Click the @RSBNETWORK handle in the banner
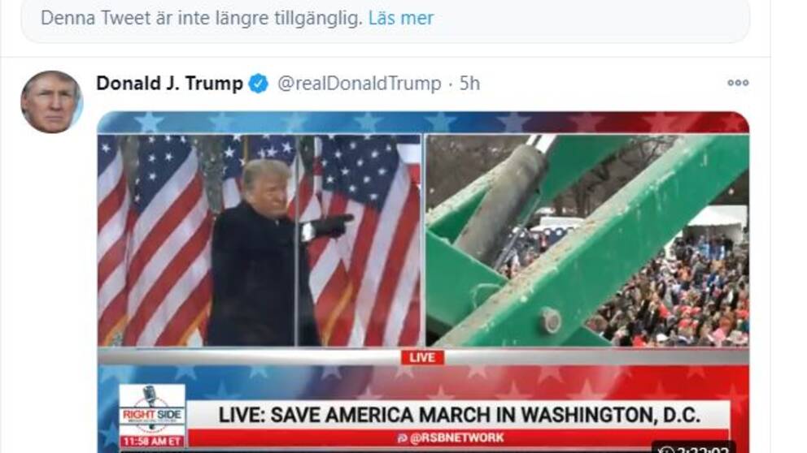The height and width of the screenshot is (453, 807). click(x=451, y=438)
